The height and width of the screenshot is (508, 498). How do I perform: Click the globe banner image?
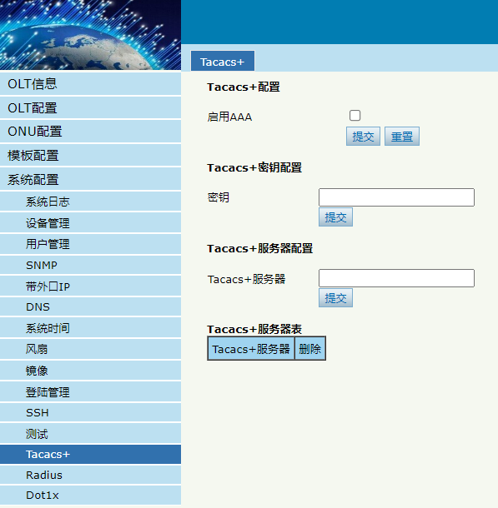(x=91, y=35)
